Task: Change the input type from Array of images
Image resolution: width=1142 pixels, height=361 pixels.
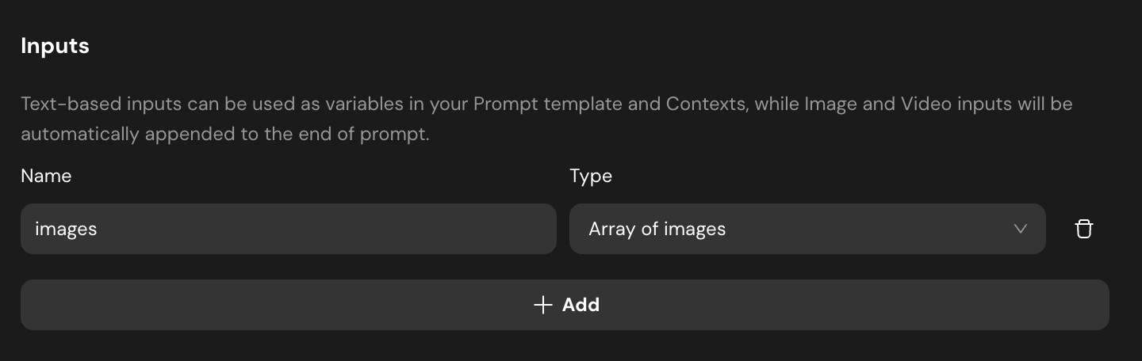Action: point(807,229)
